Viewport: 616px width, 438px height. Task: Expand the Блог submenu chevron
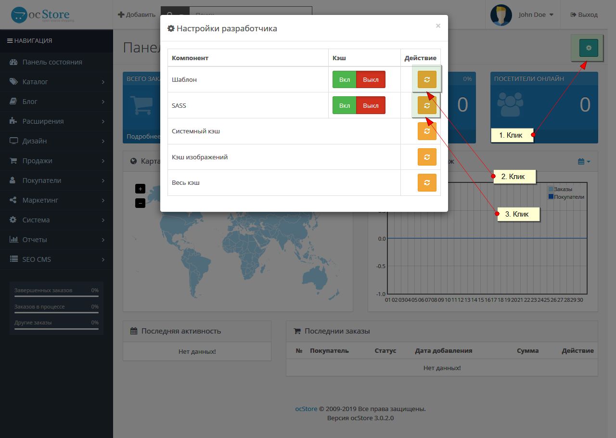[103, 102]
